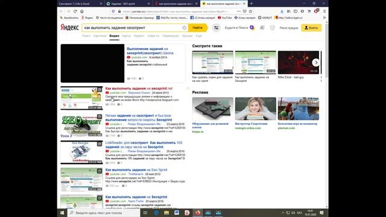Bookmark this page with the star icon
Viewport: 386px width, 217px height.
pos(251,11)
